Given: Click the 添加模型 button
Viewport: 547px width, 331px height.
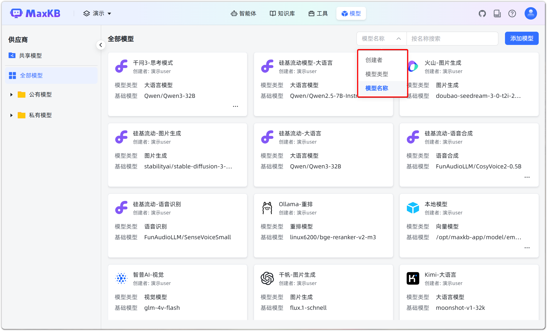Looking at the screenshot, I should click(521, 38).
